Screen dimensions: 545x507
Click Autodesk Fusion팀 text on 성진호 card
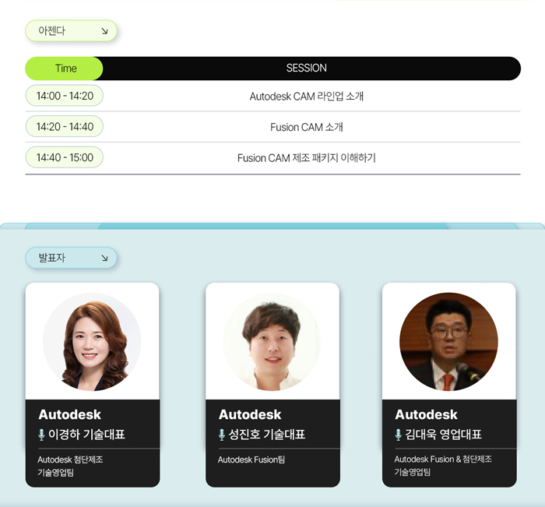pyautogui.click(x=251, y=459)
